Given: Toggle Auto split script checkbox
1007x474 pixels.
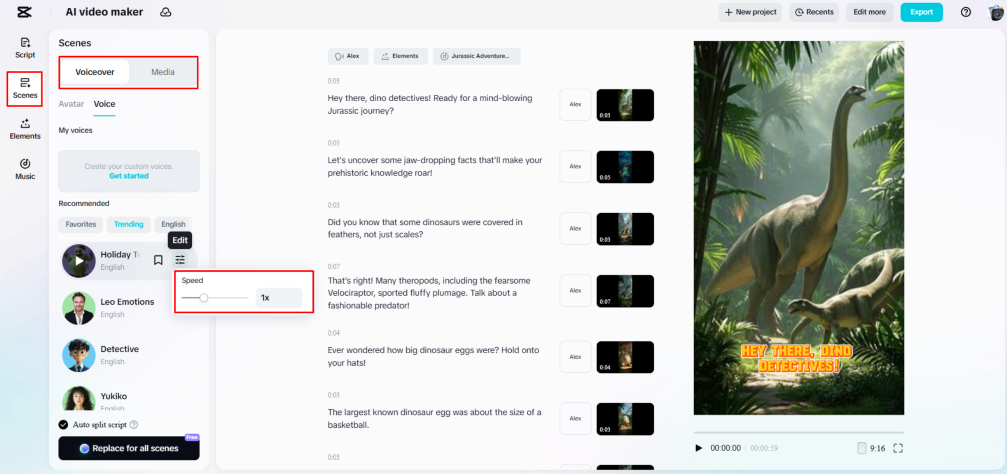Looking at the screenshot, I should pos(64,425).
